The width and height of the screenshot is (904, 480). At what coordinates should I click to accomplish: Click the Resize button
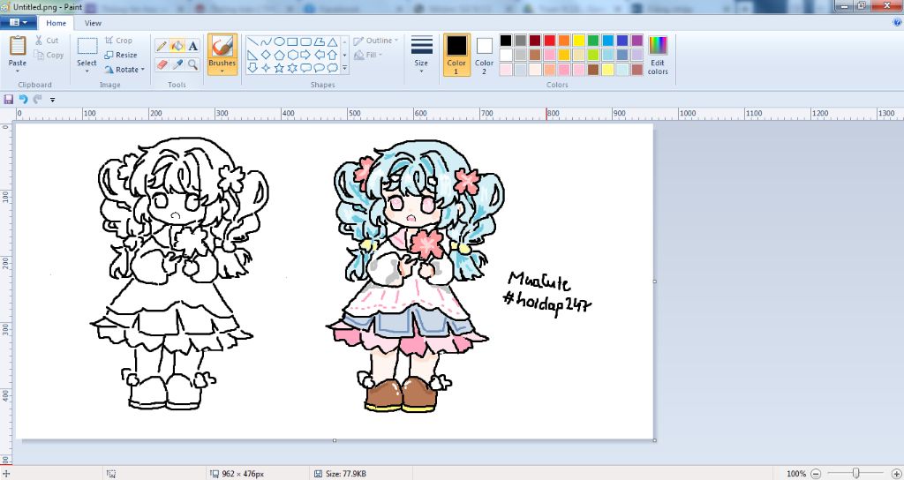pyautogui.click(x=121, y=55)
